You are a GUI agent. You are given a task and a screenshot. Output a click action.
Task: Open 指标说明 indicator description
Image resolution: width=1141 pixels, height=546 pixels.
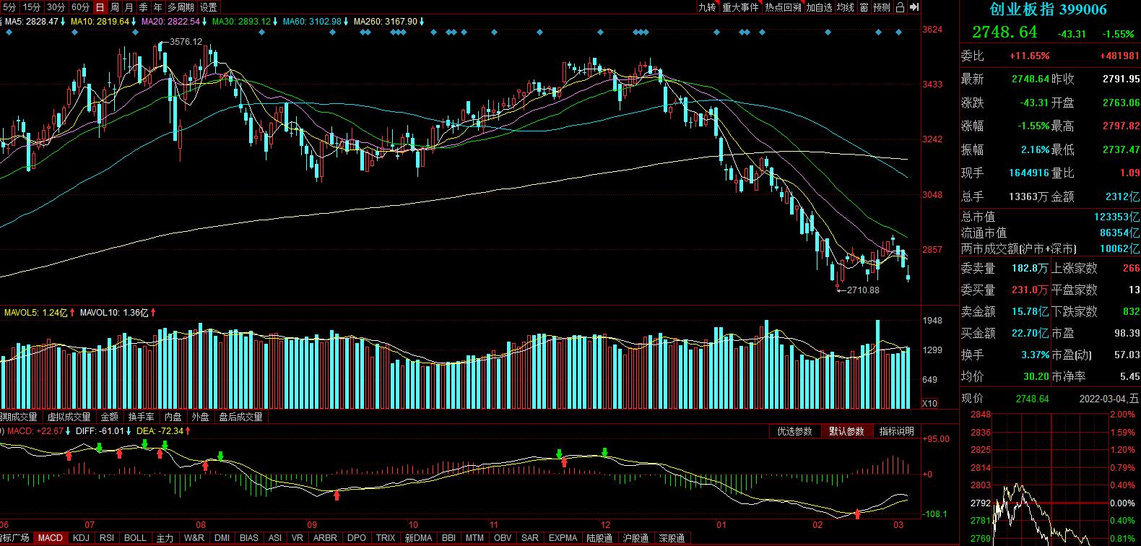tap(896, 431)
